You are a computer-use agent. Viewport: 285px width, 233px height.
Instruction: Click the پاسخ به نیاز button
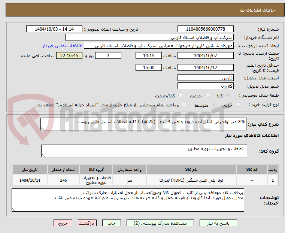[x=218, y=223]
